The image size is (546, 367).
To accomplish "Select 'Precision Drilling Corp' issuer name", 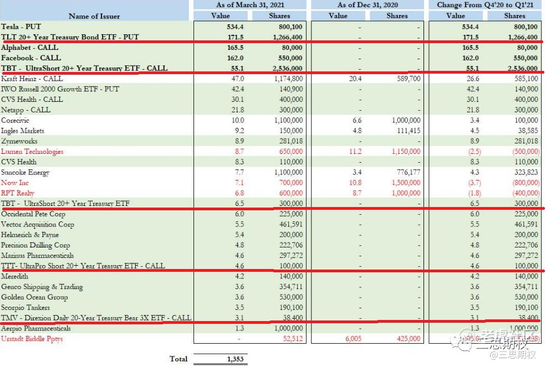I will point(35,245).
